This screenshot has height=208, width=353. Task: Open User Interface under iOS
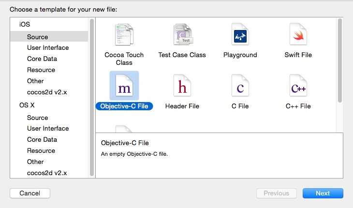(x=49, y=48)
